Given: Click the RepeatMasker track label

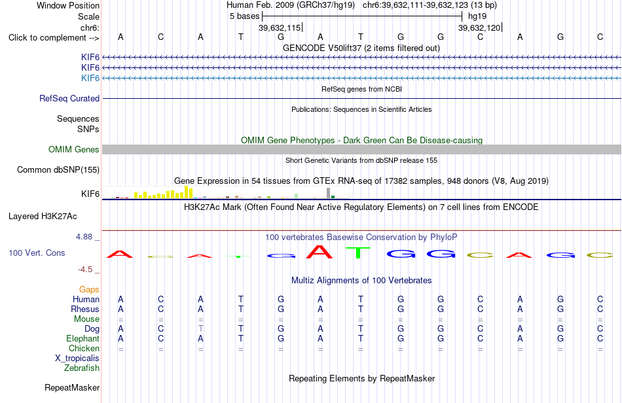Looking at the screenshot, I should tap(72, 387).
